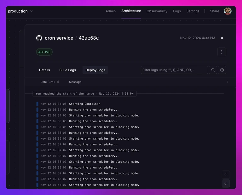242x195 pixels.
Task: Select the 16:39:07 'Running the cron scheduler...' line
Action: (94, 167)
